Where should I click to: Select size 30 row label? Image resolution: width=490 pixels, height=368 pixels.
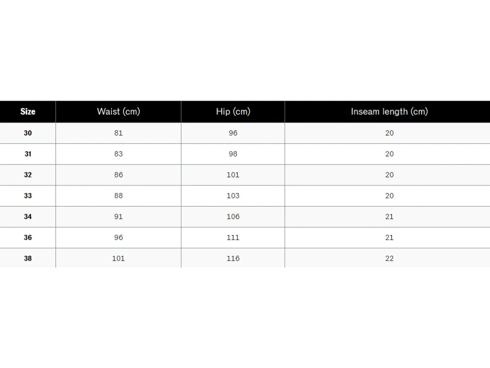(x=28, y=133)
